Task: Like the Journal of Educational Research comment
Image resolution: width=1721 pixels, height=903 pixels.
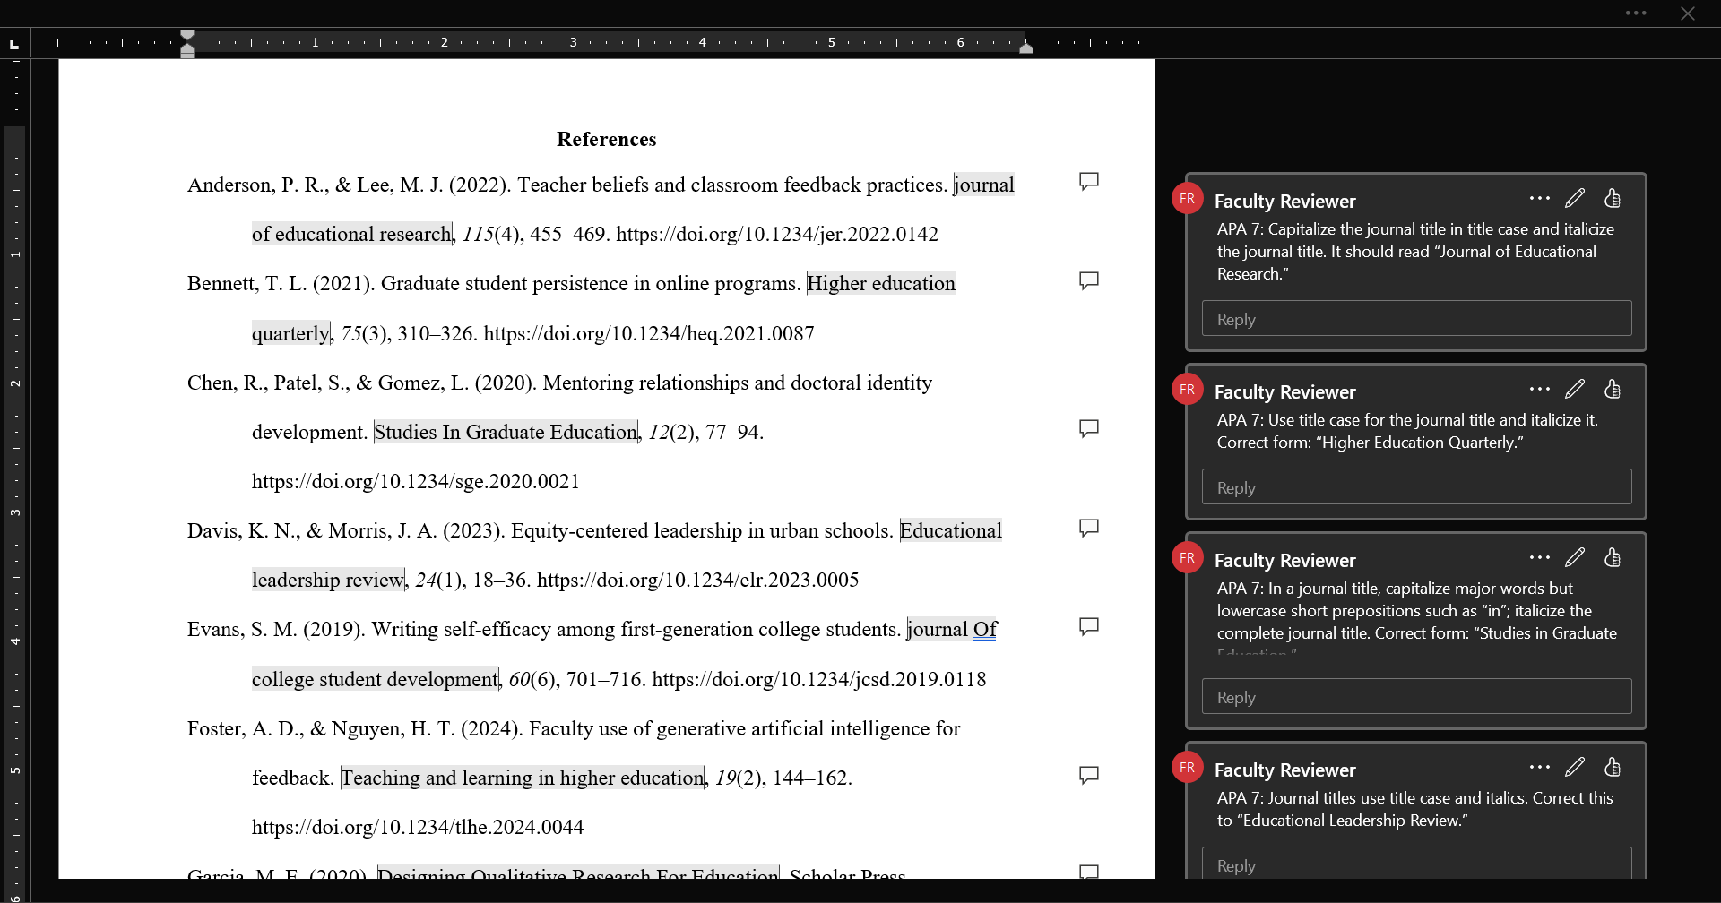Action: (x=1613, y=198)
